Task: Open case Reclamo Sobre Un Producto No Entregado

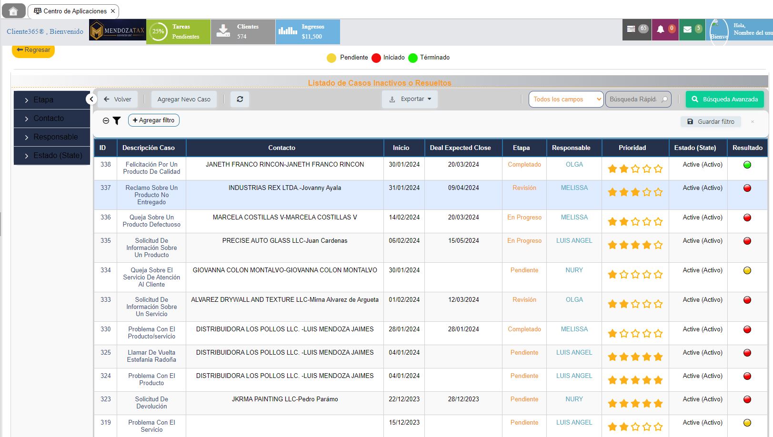Action: [151, 195]
